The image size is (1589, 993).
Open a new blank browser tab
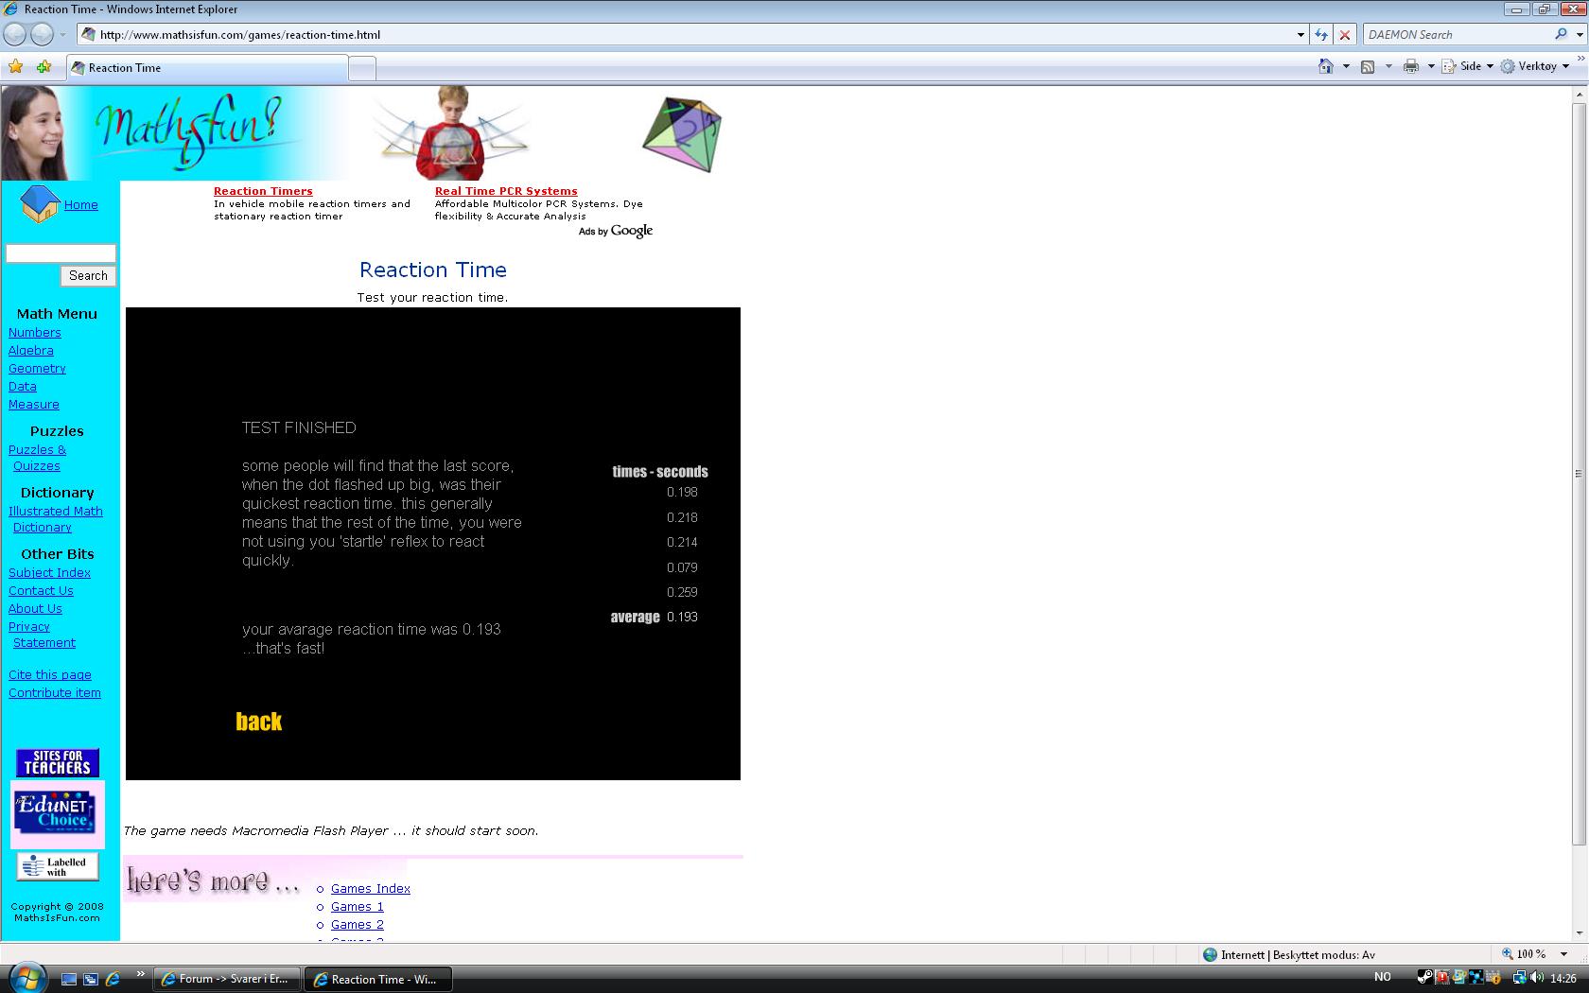pos(362,68)
